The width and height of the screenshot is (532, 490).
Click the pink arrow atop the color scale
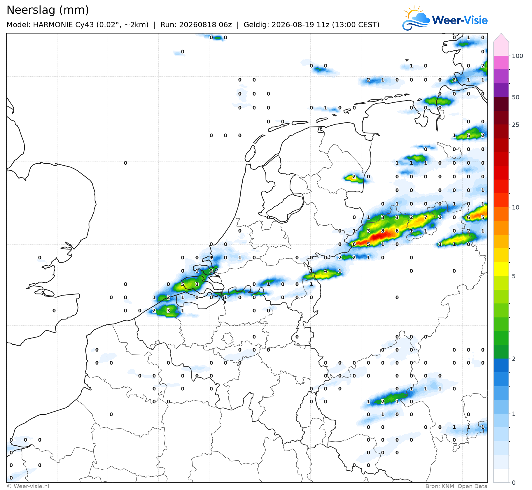(x=501, y=38)
